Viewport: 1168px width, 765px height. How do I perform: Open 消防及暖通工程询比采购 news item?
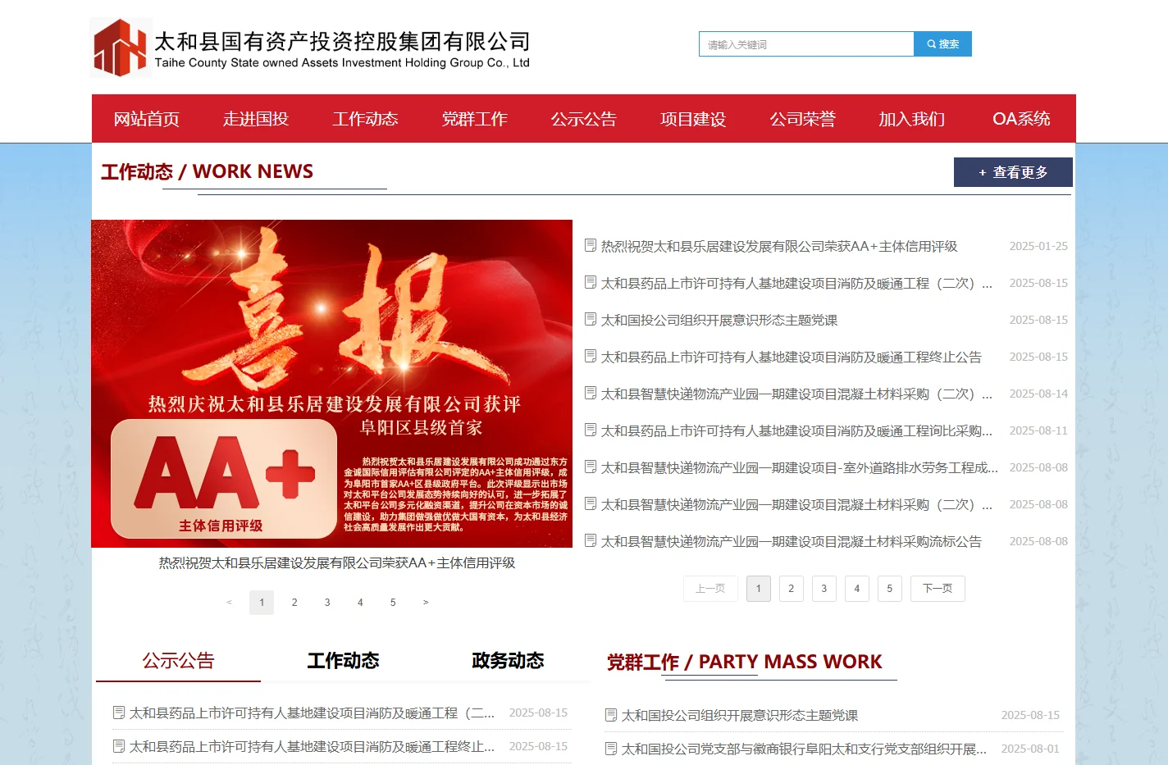(x=796, y=430)
